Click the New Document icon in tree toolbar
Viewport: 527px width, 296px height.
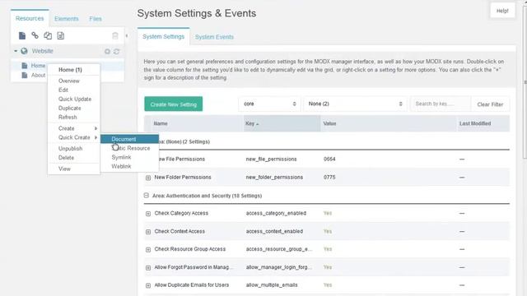[22, 35]
